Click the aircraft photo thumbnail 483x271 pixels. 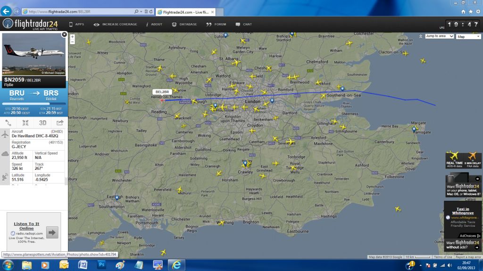(34, 54)
